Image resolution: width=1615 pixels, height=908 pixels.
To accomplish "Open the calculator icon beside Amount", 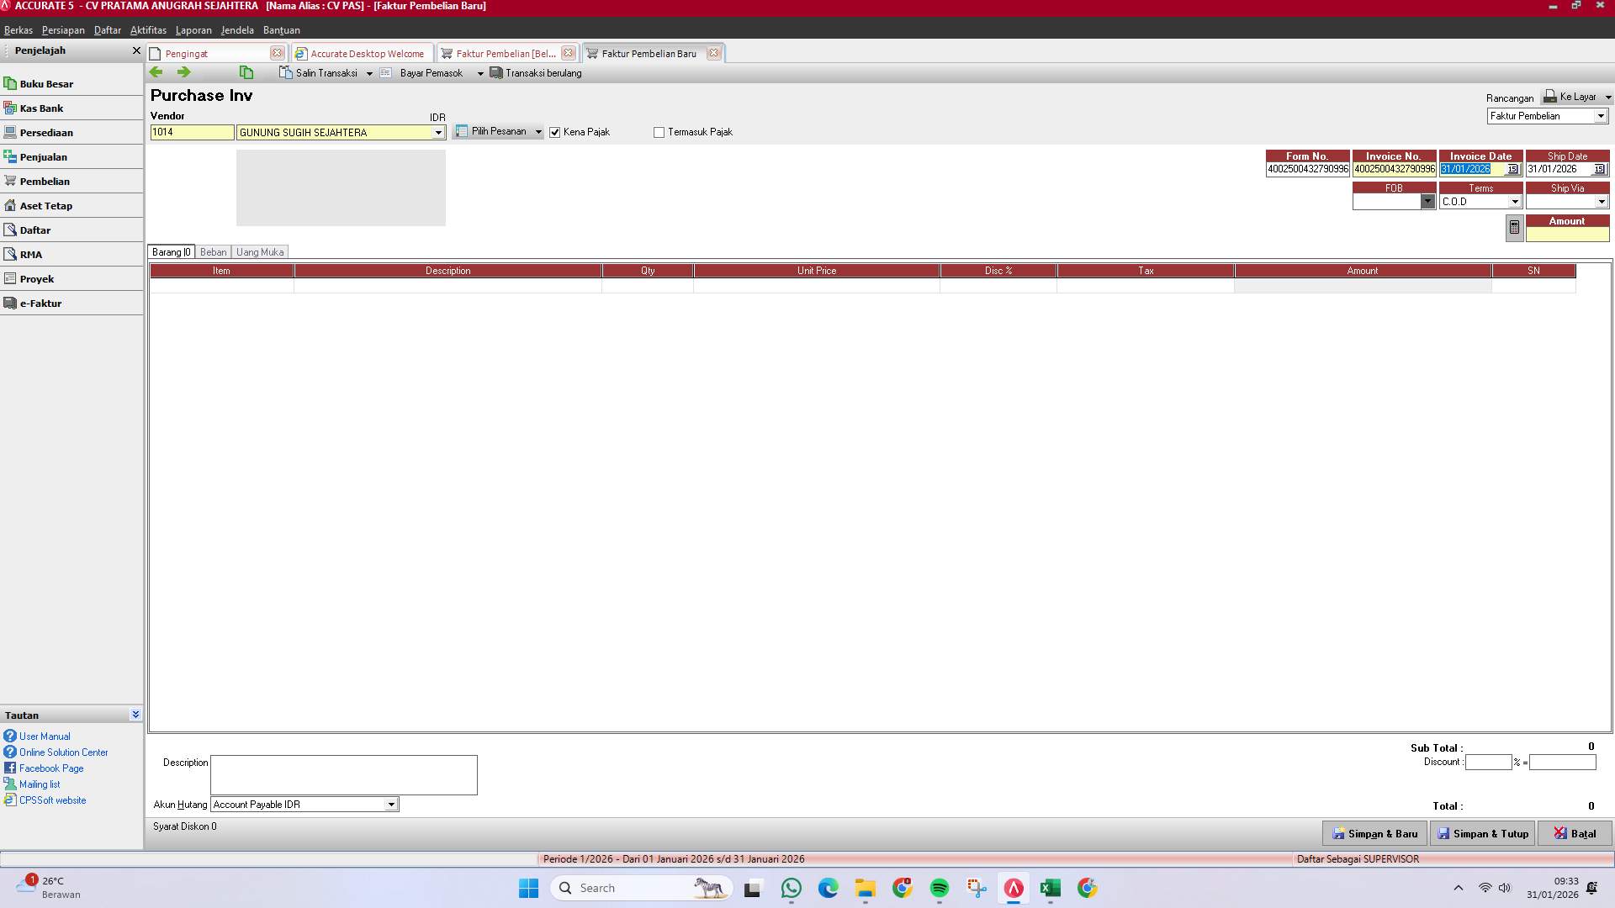I will point(1513,227).
